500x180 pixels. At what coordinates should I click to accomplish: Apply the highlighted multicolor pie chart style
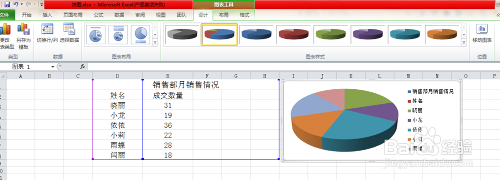point(219,34)
